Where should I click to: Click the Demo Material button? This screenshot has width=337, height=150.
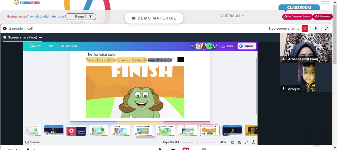tap(154, 18)
